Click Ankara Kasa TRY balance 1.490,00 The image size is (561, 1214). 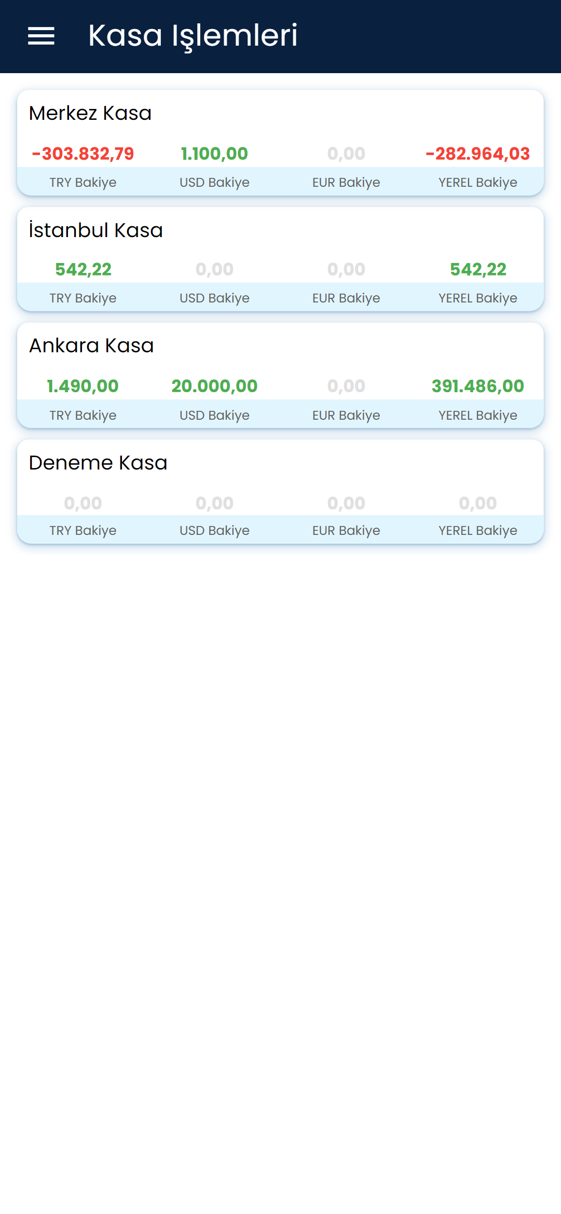pos(83,386)
